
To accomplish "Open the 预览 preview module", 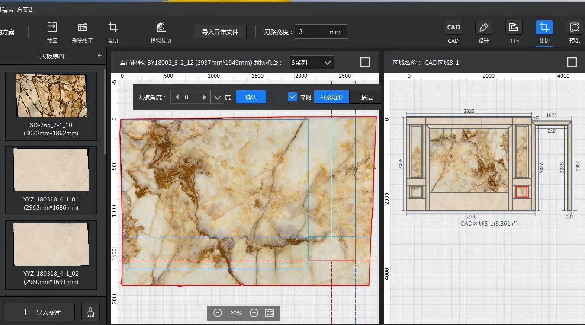I will (574, 27).
